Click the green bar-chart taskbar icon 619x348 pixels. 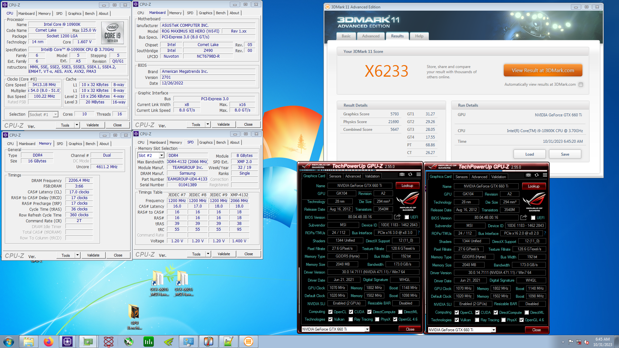tap(149, 342)
